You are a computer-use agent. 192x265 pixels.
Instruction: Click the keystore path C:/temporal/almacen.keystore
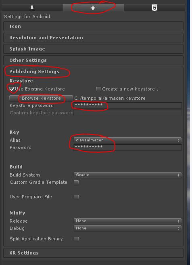click(x=110, y=98)
